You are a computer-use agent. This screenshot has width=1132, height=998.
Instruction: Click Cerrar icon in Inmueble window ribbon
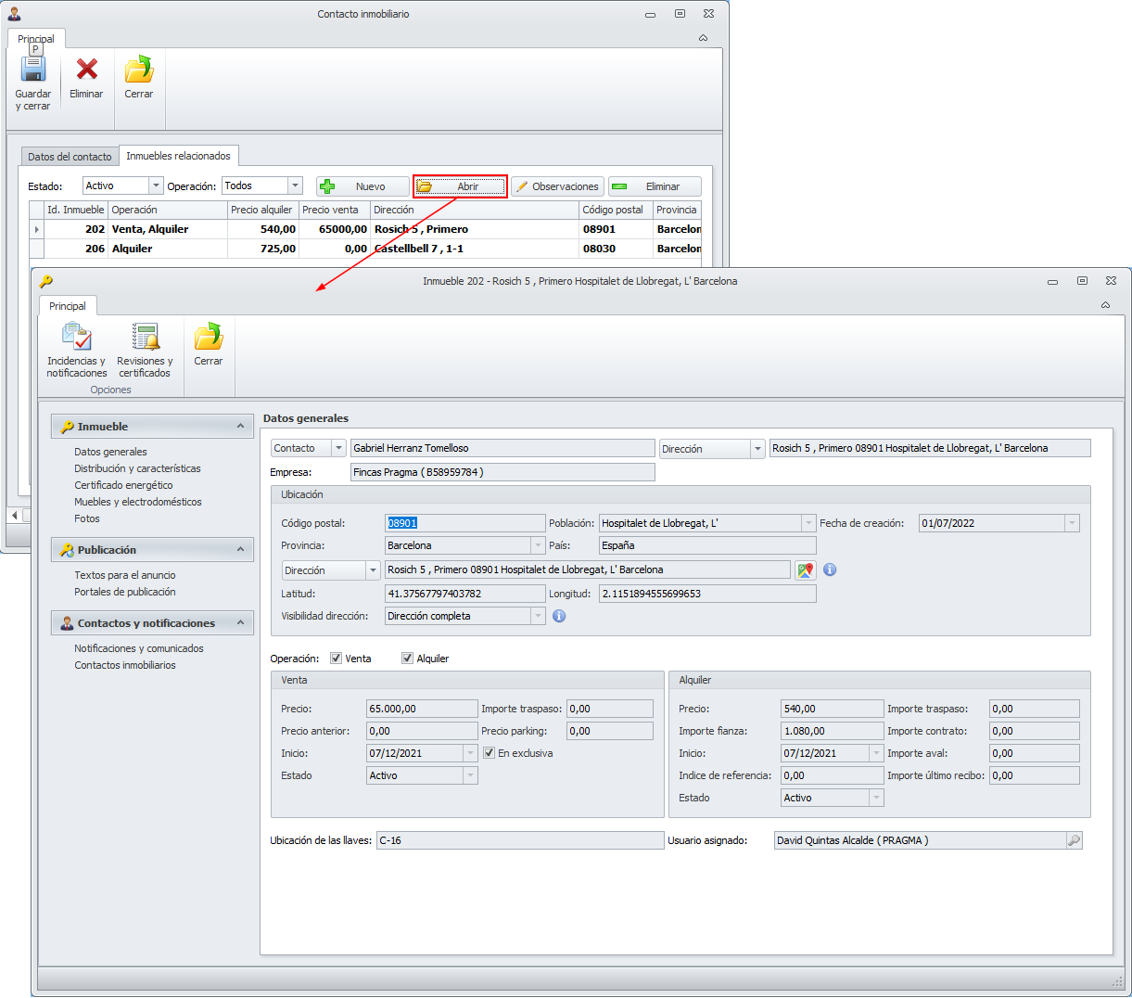click(x=209, y=339)
